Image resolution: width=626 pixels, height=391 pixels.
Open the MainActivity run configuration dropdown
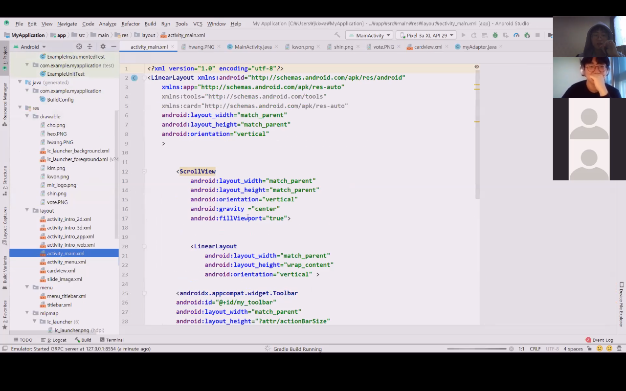click(369, 35)
